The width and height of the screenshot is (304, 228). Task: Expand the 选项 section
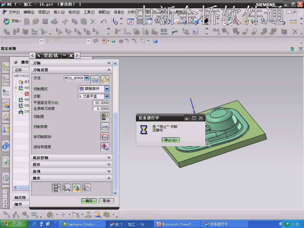(109, 171)
